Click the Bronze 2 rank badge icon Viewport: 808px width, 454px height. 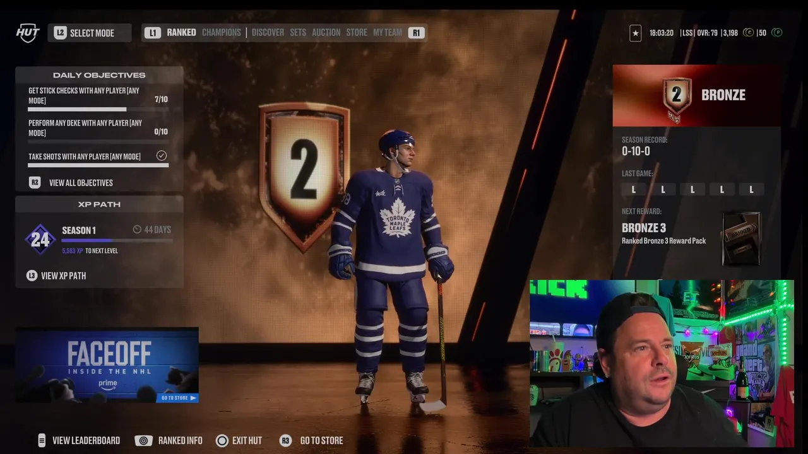tap(676, 98)
